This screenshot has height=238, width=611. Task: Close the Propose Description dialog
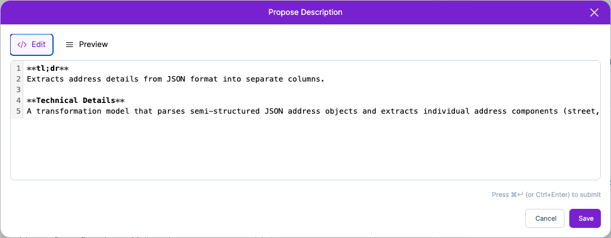click(594, 12)
